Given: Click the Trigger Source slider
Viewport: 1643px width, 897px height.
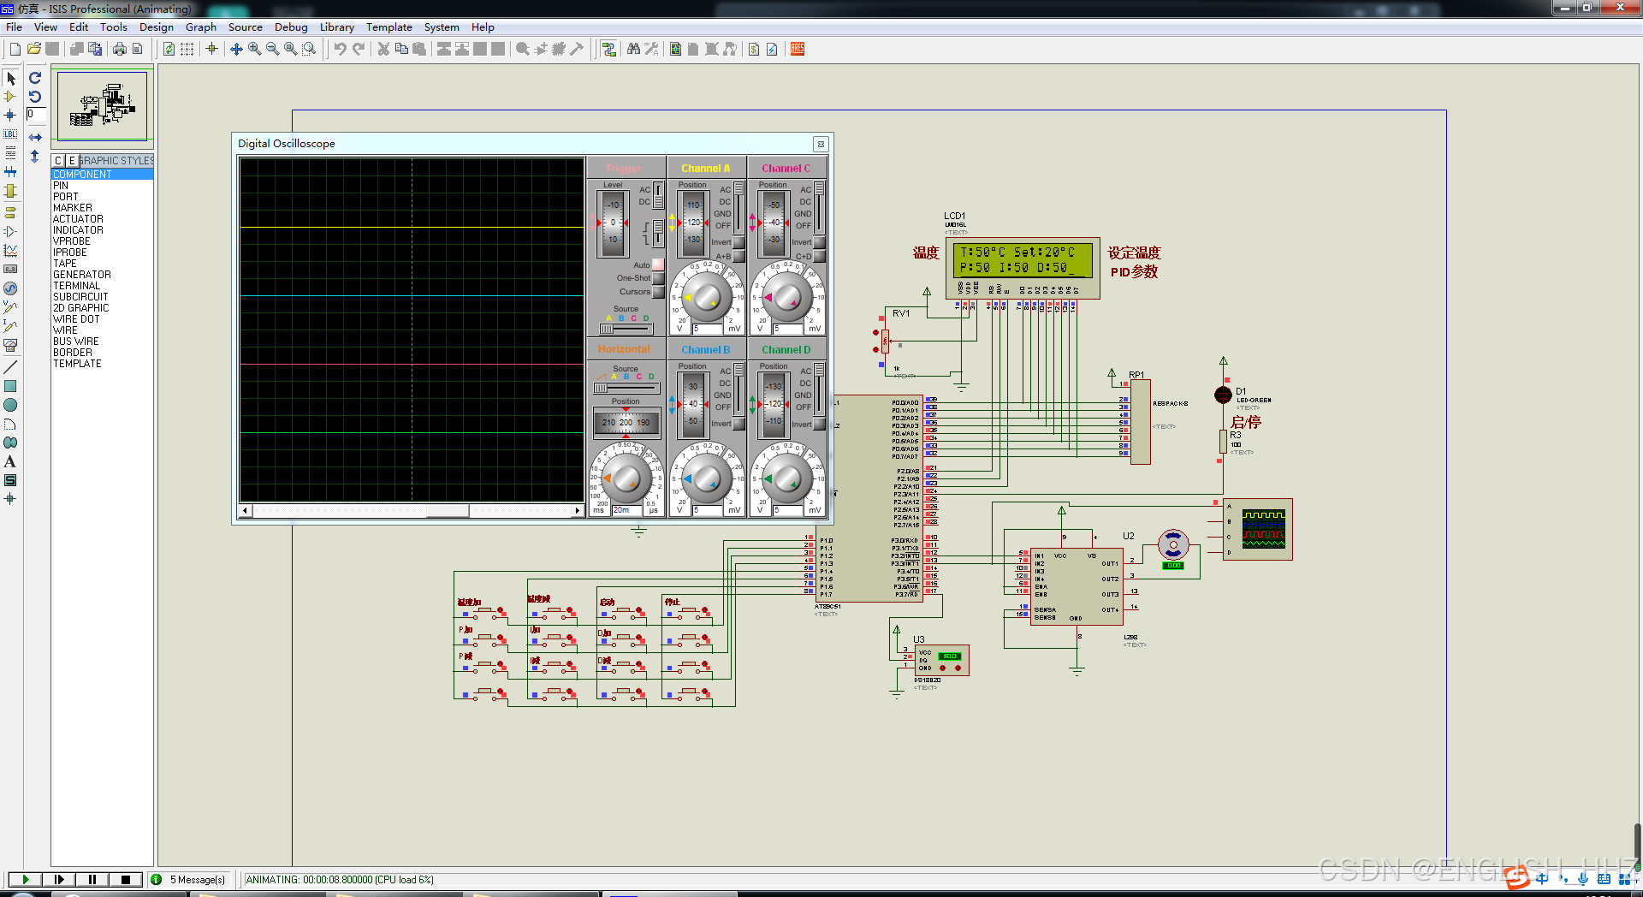Looking at the screenshot, I should (x=626, y=329).
